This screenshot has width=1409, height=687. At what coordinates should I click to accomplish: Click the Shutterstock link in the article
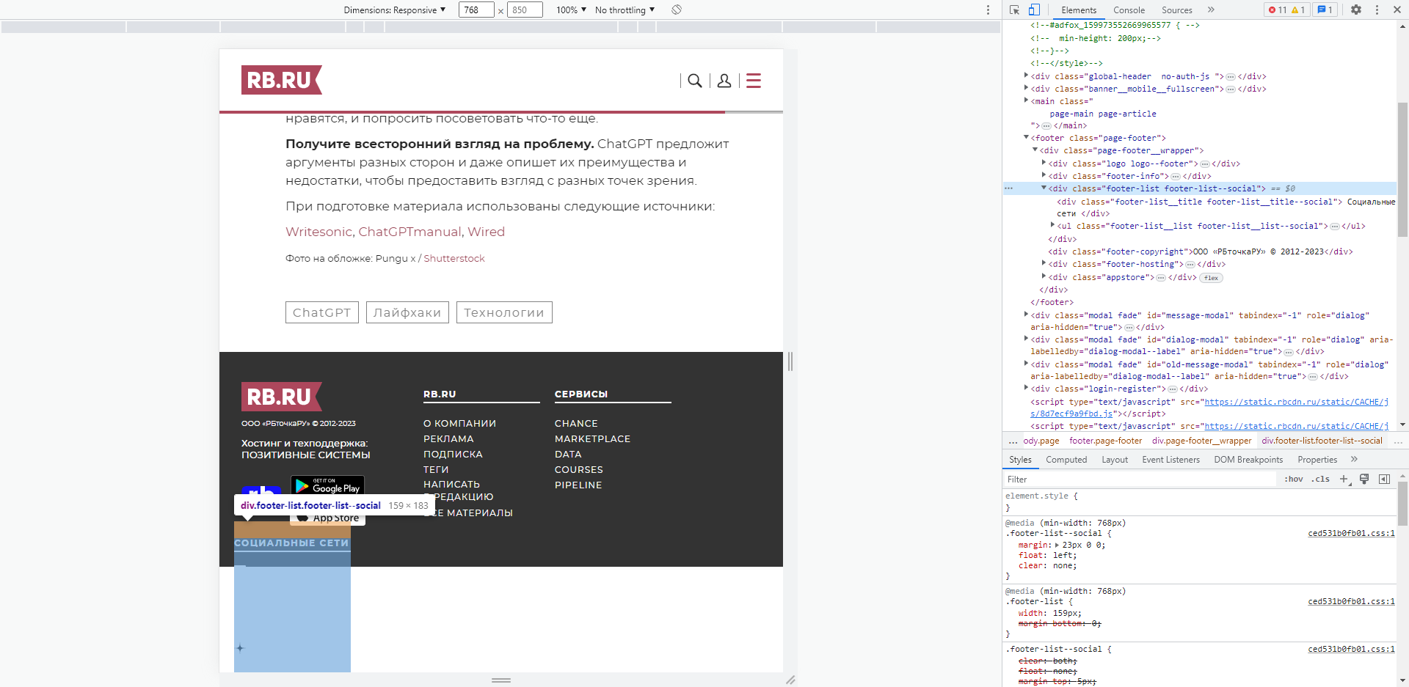[454, 258]
